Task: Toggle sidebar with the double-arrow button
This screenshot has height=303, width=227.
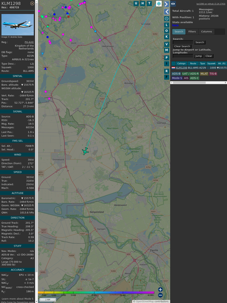Action: pos(173,4)
